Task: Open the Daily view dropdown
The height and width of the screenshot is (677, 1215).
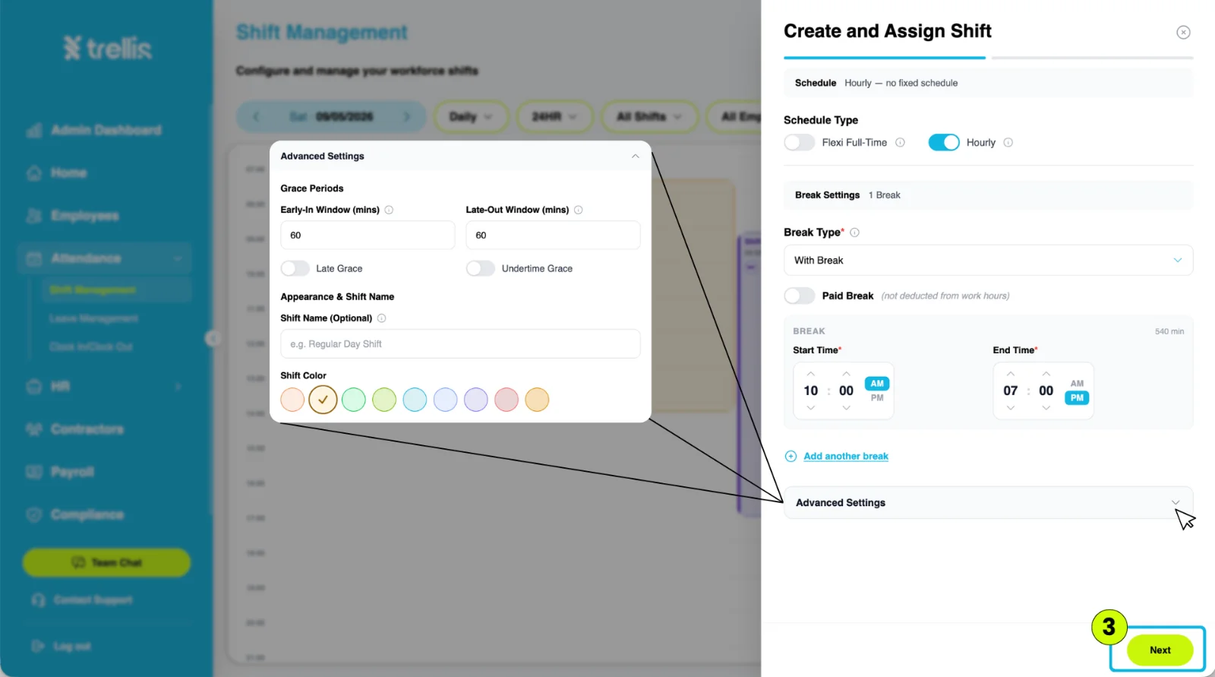Action: click(471, 116)
